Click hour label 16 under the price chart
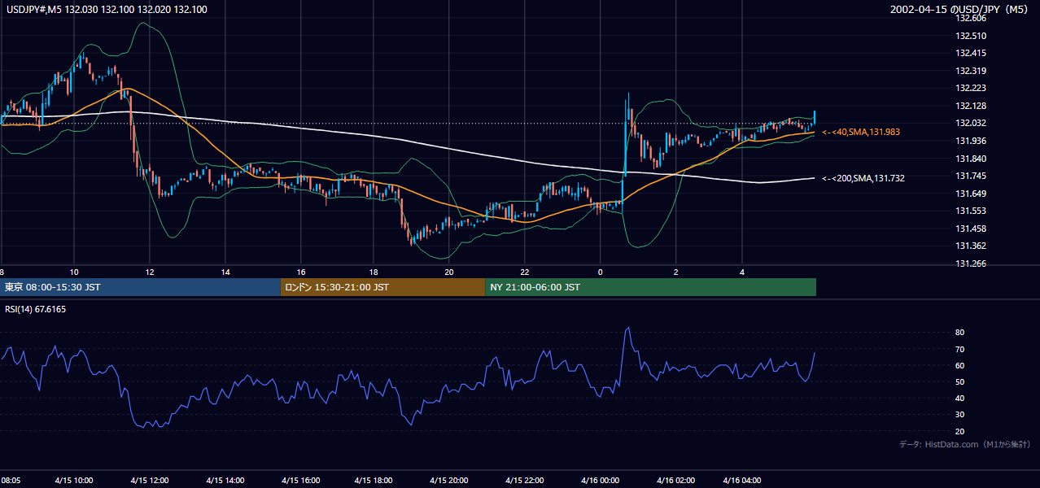The image size is (1040, 488). [301, 272]
